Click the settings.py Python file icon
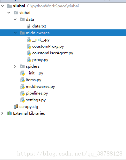Image resolution: width=126 pixels, height=160 pixels. [x=23, y=100]
